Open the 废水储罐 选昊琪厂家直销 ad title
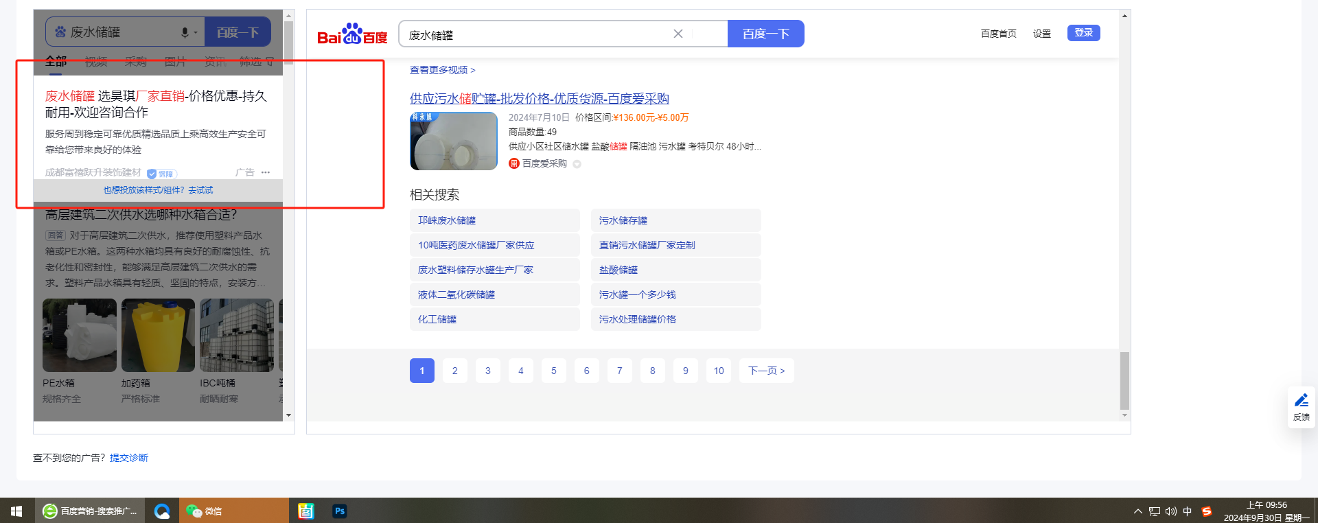The height and width of the screenshot is (523, 1318). 156,104
